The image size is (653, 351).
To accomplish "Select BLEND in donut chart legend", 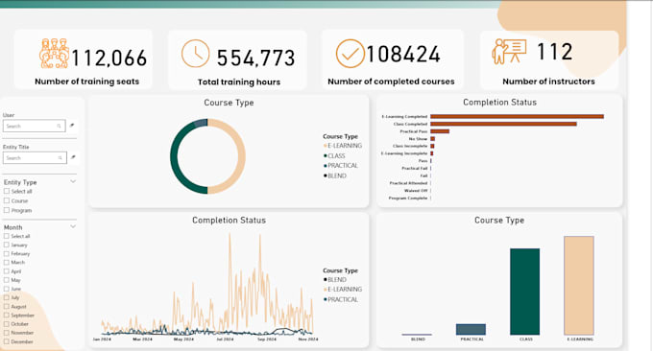I will (335, 175).
